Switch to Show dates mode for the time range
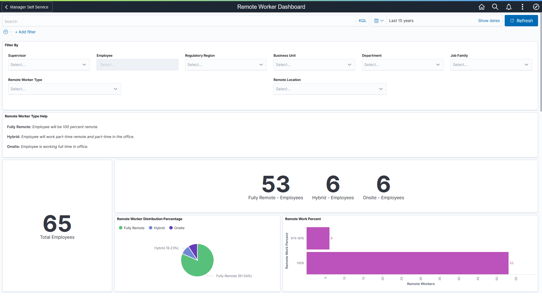The height and width of the screenshot is (298, 542). click(489, 21)
